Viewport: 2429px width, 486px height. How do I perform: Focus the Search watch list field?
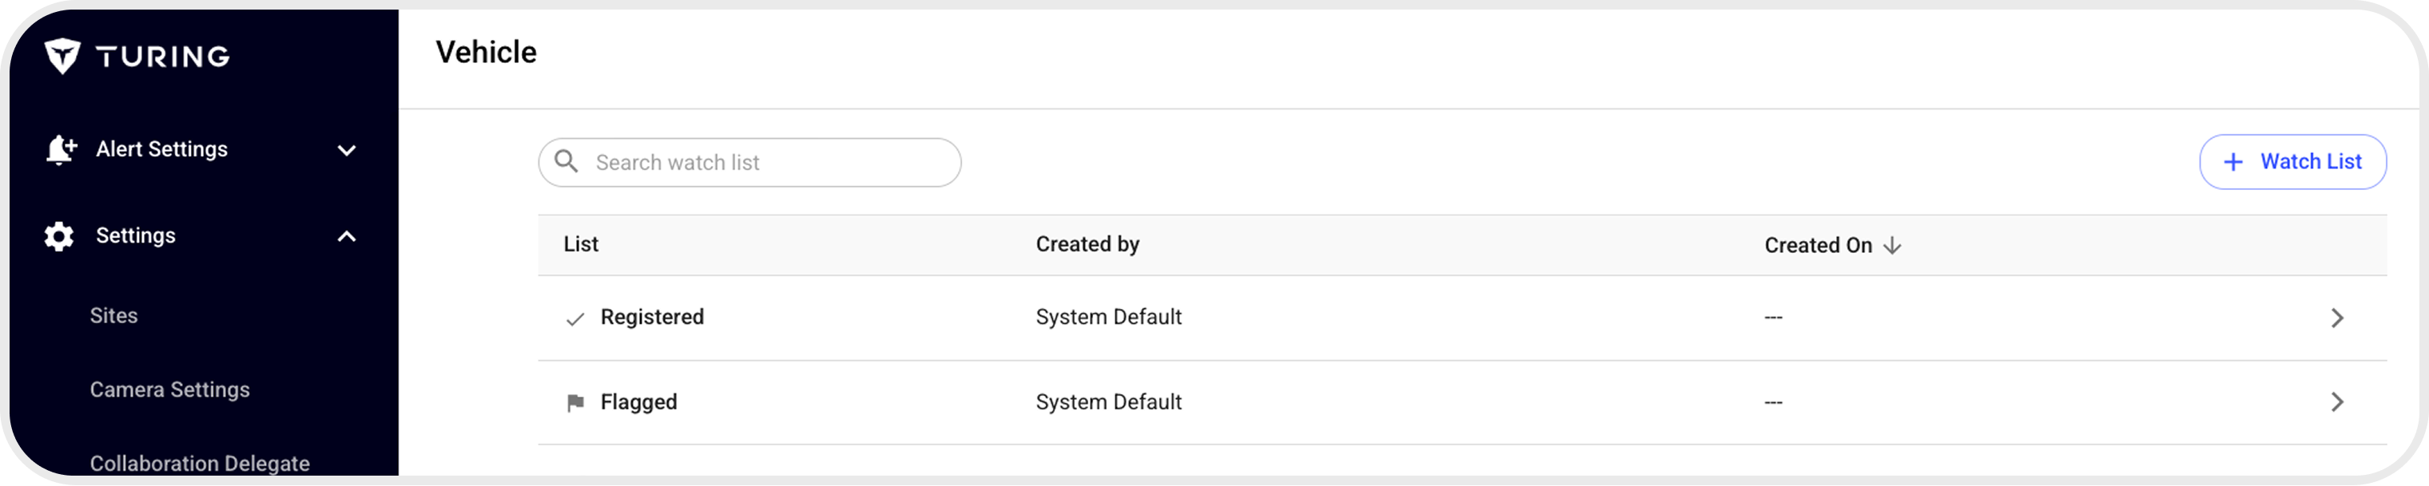[764, 163]
